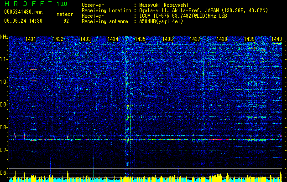Select antenna value A504HB(yagi 4el)

pyautogui.click(x=161, y=21)
